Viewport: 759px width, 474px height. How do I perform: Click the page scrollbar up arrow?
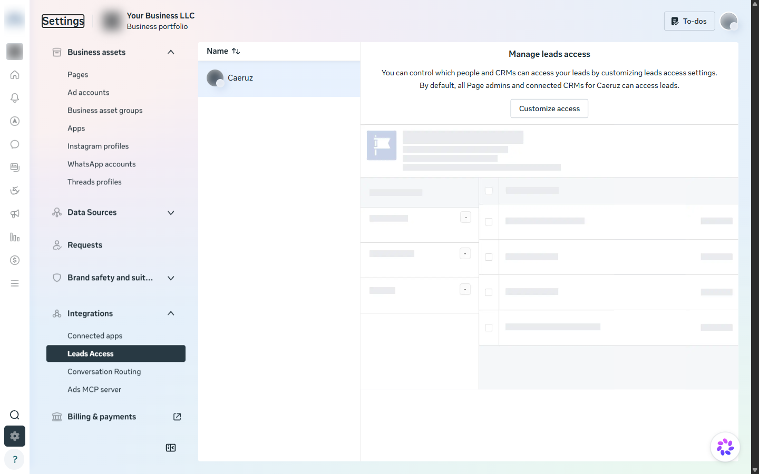point(755,4)
